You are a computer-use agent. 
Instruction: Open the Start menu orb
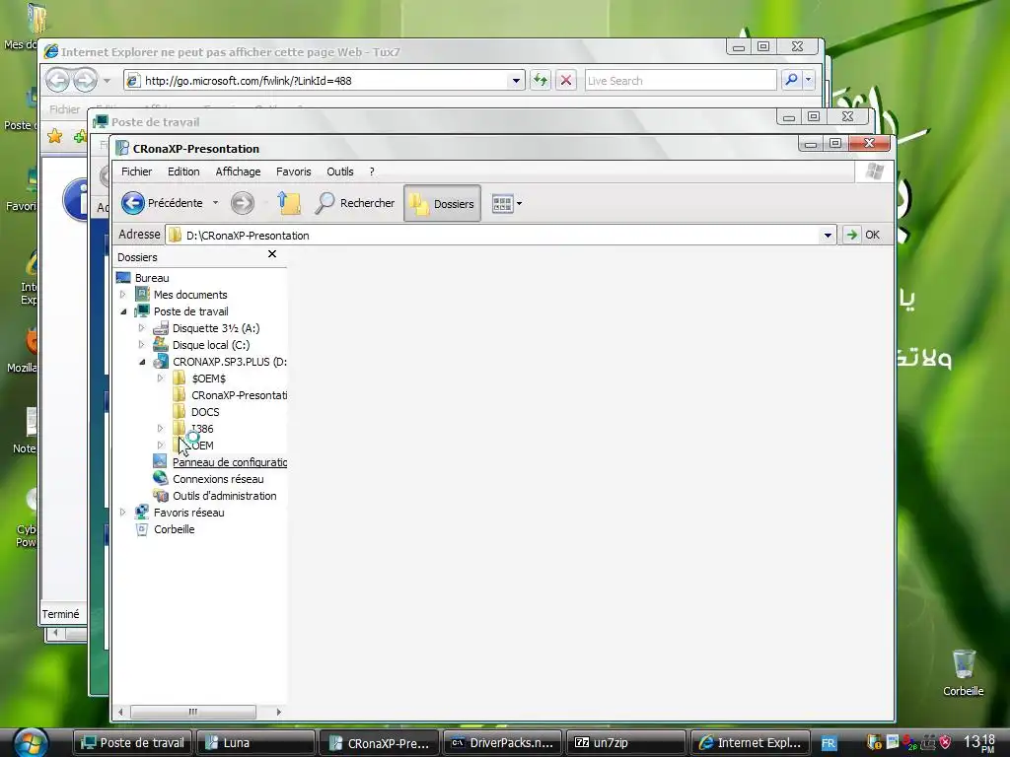click(29, 743)
